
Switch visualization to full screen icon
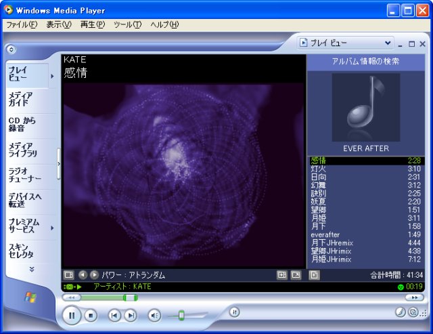click(296, 275)
